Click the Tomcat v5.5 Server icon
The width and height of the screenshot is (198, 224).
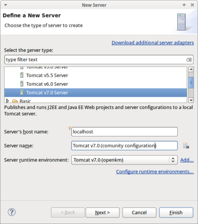[22, 75]
